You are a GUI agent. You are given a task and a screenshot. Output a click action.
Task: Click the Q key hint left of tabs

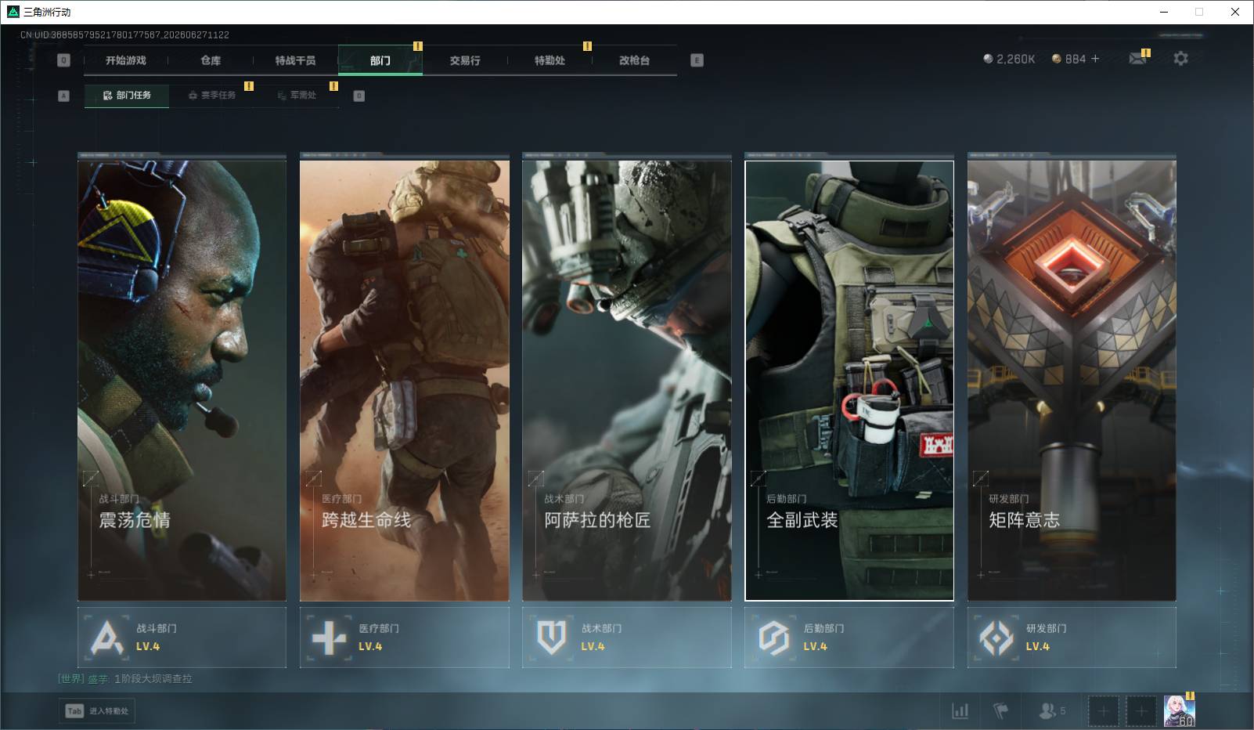pyautogui.click(x=64, y=60)
